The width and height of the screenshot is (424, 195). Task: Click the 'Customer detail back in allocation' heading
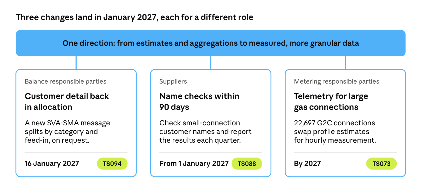(67, 102)
